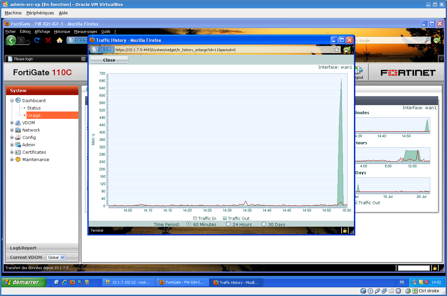The image size is (447, 296).
Task: Open the Current VDOM Global dropdown
Action: click(x=56, y=257)
